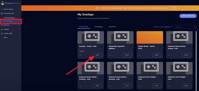Star the Sticker Bomb - Alerts overlay
Image resolution: width=199 pixels, height=91 pixels.
click(x=160, y=47)
